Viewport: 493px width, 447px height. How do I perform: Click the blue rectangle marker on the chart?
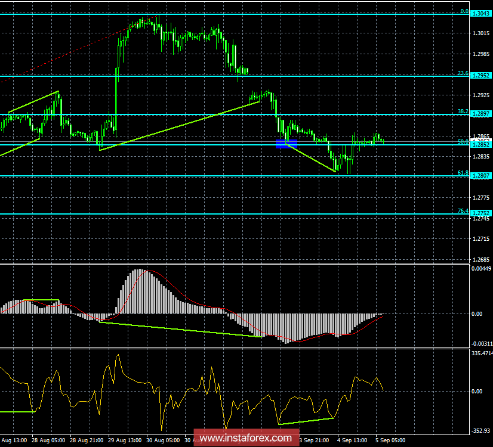pyautogui.click(x=286, y=142)
